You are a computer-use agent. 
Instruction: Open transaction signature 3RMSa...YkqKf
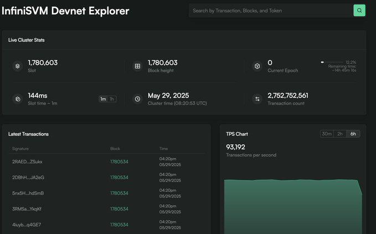(x=27, y=209)
